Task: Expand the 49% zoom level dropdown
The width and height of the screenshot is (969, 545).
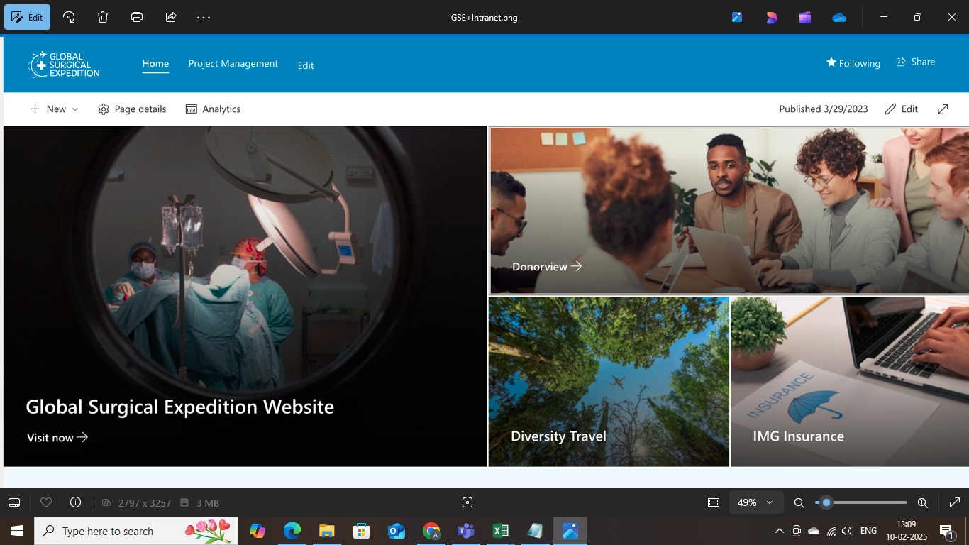Action: [x=755, y=502]
